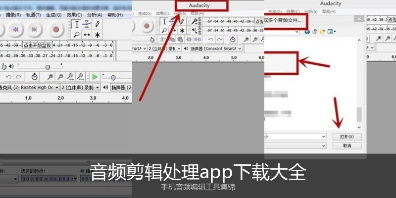Image resolution: width=396 pixels, height=198 pixels.
Task: Open view menu icon in file dialog
Action: pyautogui.click(x=331, y=32)
